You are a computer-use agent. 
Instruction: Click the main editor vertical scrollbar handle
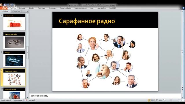[x=182, y=53]
